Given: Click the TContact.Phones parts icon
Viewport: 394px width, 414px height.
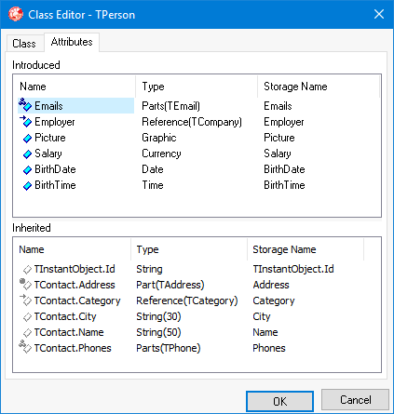Looking at the screenshot, I should [x=25, y=347].
